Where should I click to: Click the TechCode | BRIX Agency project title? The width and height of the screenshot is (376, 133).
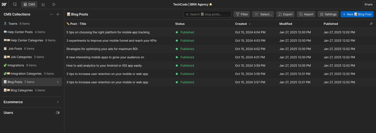tap(193, 4)
